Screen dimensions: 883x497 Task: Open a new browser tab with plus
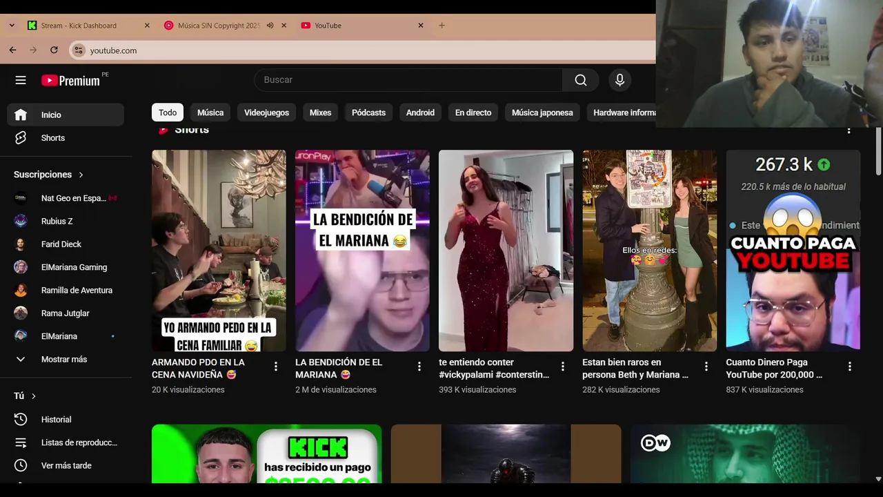tap(441, 26)
